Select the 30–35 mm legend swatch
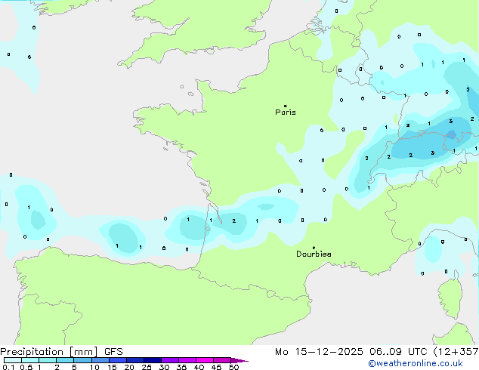 (170, 360)
